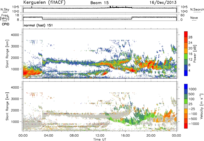The image size is (204, 141).
Task: Click the 'normal (fast) 151' CPID text
Action: (x=39, y=25)
